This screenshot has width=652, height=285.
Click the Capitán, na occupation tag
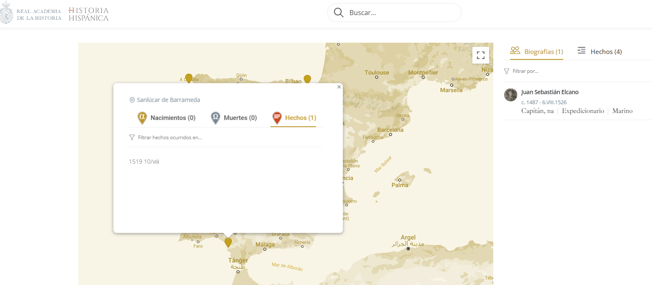538,111
